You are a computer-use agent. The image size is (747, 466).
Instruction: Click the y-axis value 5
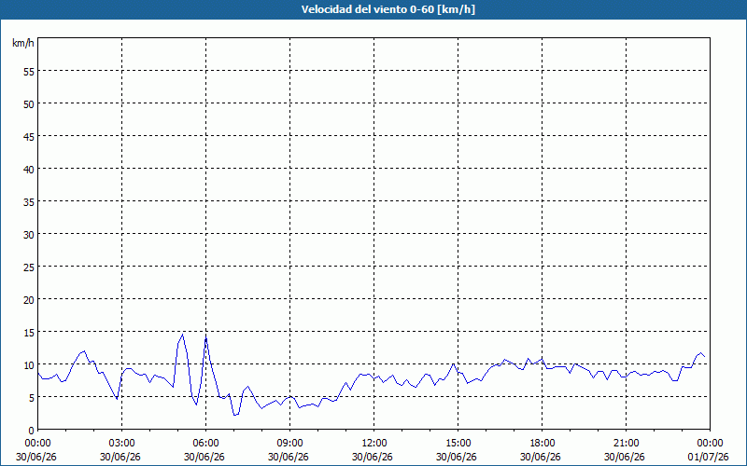[32, 398]
